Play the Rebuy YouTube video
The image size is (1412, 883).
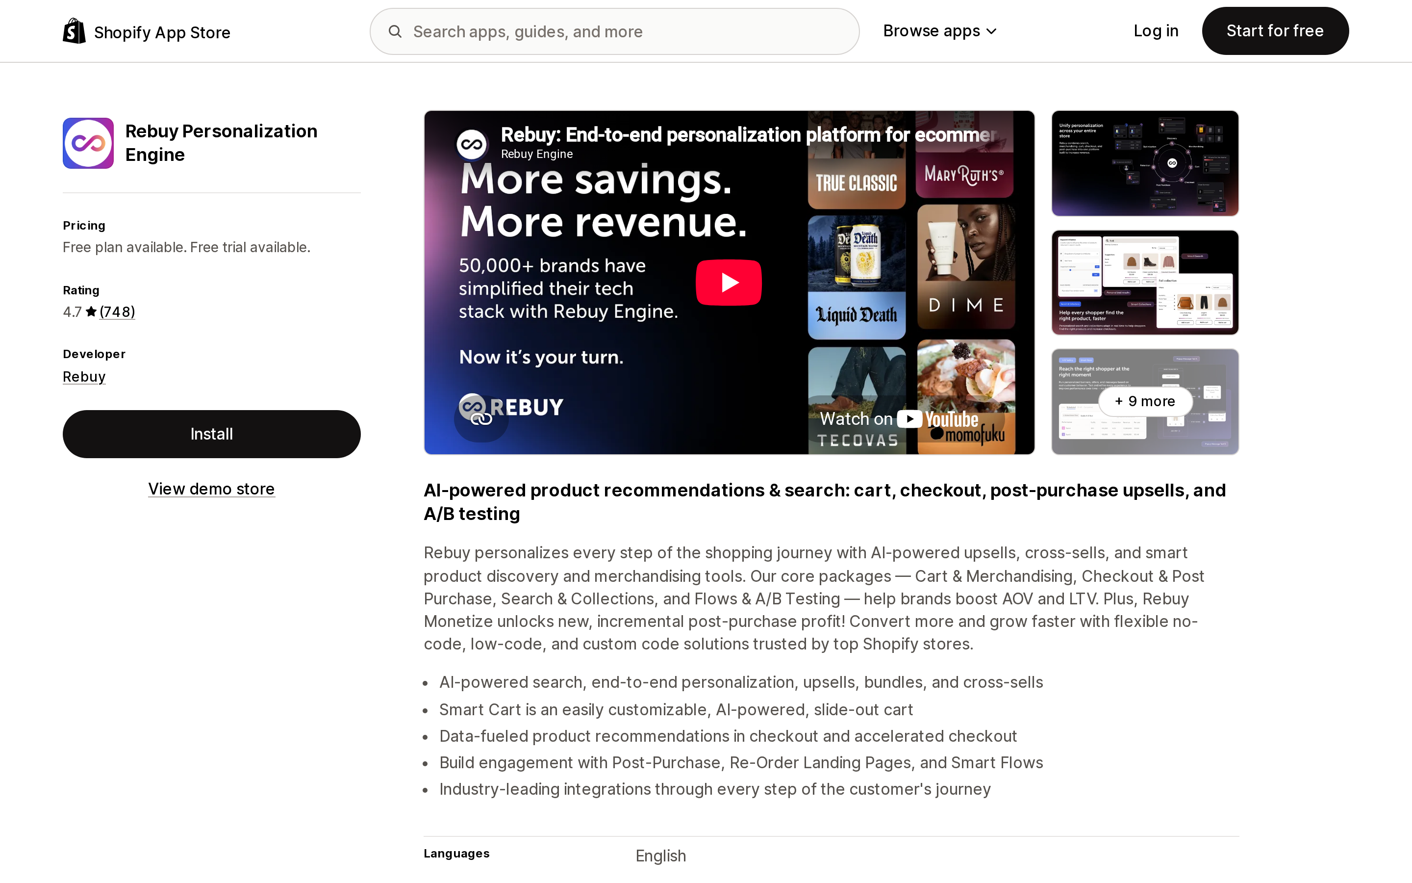pyautogui.click(x=728, y=283)
